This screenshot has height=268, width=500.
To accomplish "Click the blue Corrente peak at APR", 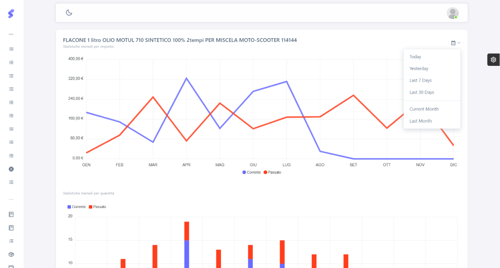I will coord(186,78).
